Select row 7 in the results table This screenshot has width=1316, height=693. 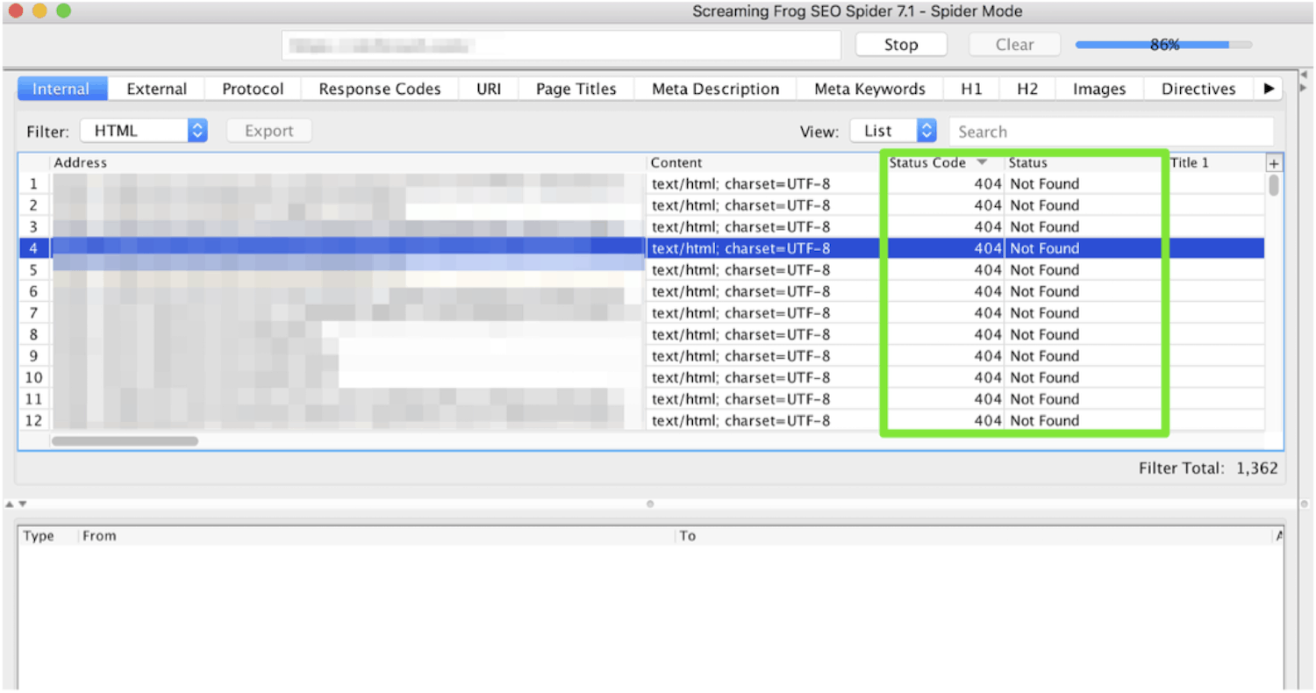pyautogui.click(x=351, y=313)
